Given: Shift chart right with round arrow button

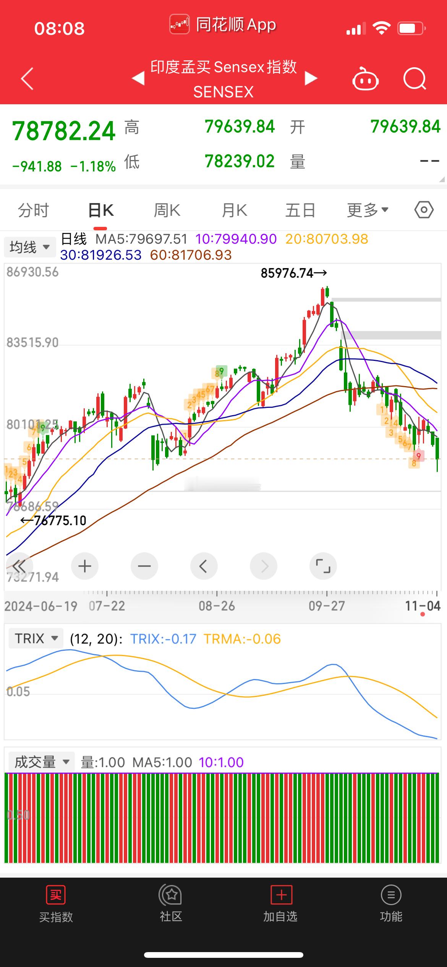Looking at the screenshot, I should [264, 566].
